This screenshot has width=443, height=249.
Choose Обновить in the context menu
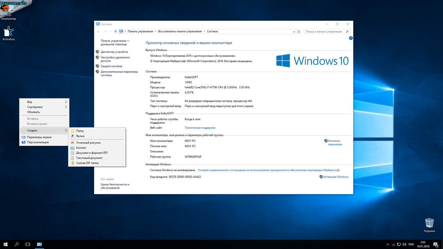pos(44,112)
